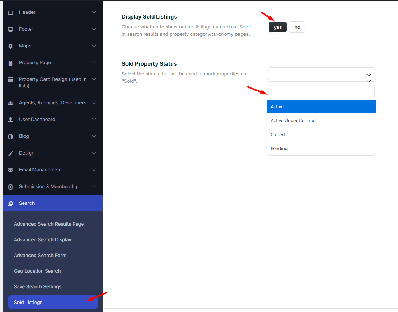Expand the Submission & Membership chevron
Screen dimensions: 398x312
coord(94,187)
